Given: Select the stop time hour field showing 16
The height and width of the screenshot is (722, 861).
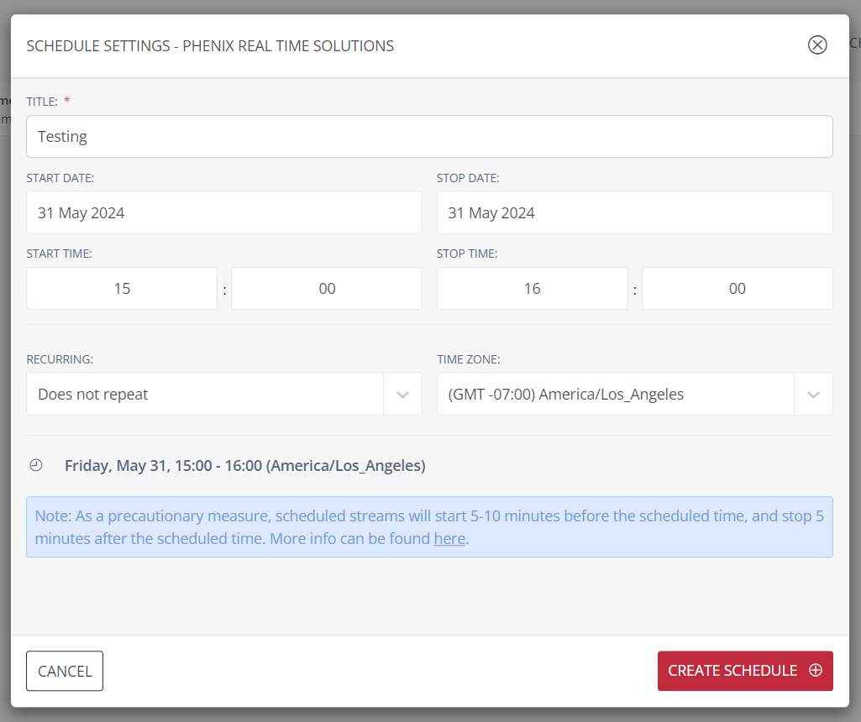Looking at the screenshot, I should coord(532,289).
